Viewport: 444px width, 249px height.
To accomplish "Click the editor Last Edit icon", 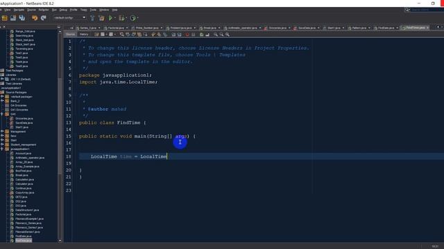I will (x=96, y=35).
